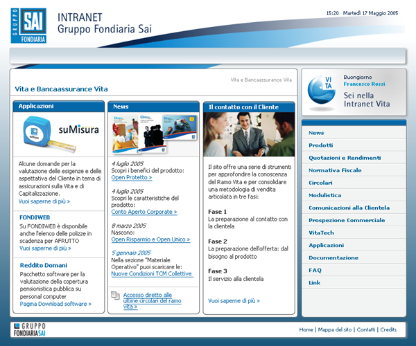This screenshot has width=416, height=346.
Task: Open the Conto Aperto Corporate link
Action: tap(144, 212)
